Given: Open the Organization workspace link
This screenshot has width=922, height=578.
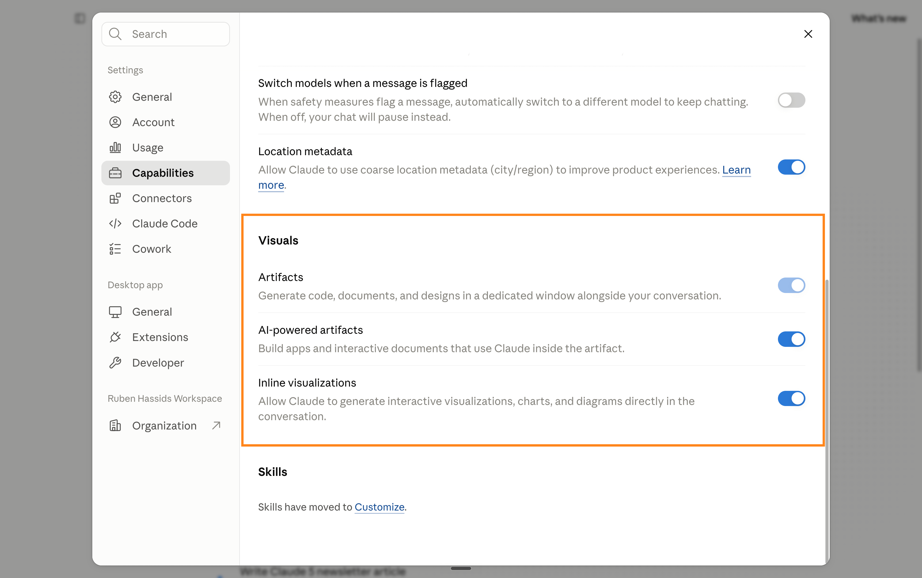Looking at the screenshot, I should 166,426.
